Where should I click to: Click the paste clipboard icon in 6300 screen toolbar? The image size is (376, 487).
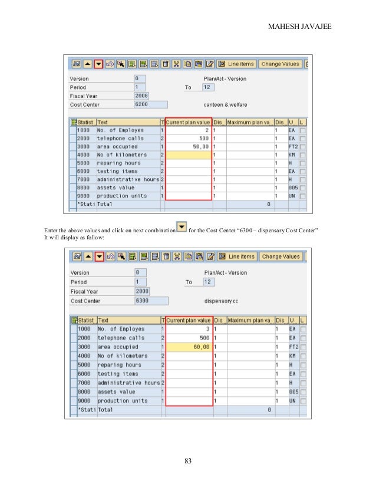pos(199,256)
